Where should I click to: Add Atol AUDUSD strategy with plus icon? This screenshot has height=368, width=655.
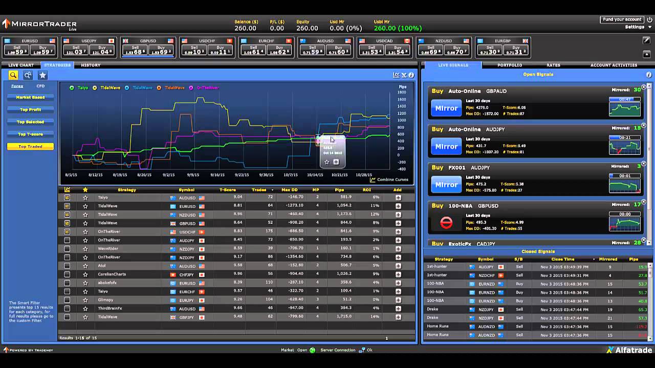(x=398, y=266)
